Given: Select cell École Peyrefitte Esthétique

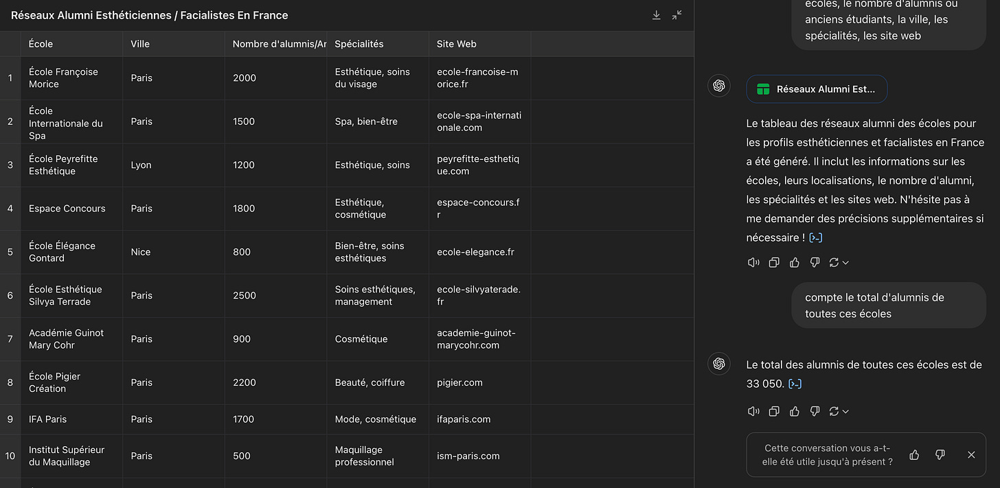Looking at the screenshot, I should pos(71,165).
